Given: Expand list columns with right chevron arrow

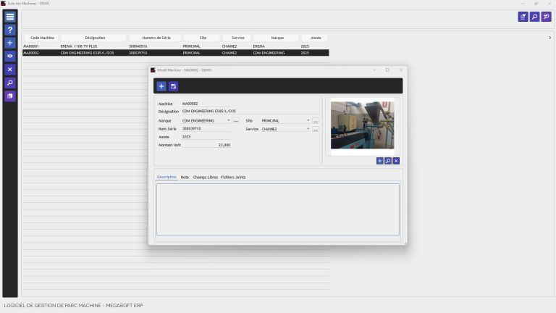Looking at the screenshot, I should 550,38.
